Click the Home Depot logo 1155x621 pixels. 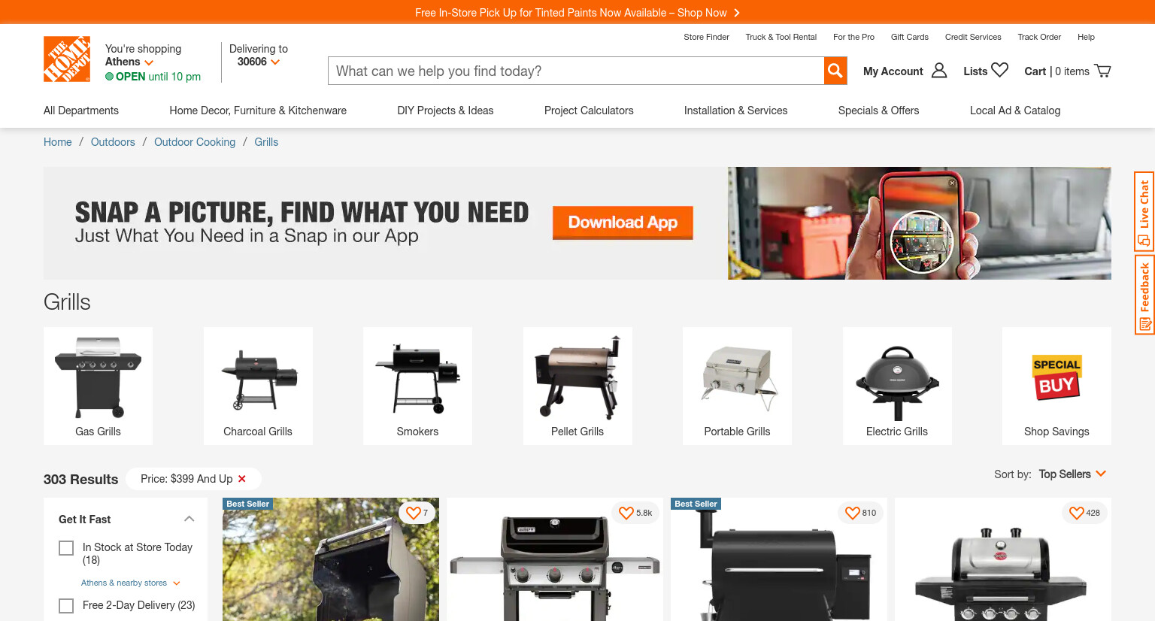pyautogui.click(x=67, y=59)
